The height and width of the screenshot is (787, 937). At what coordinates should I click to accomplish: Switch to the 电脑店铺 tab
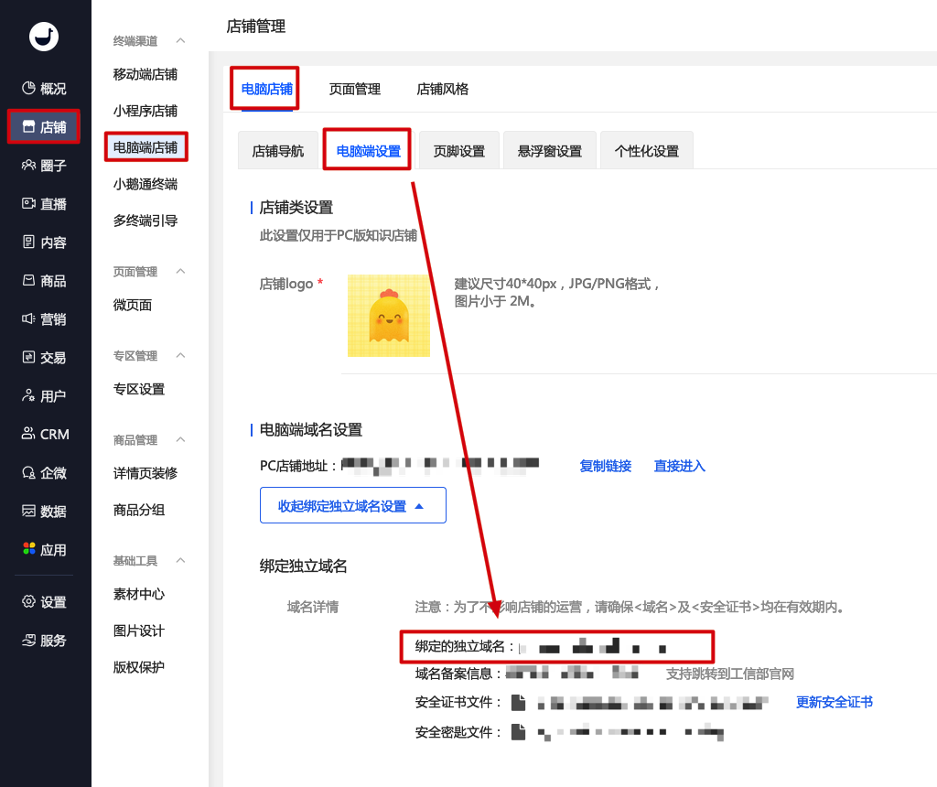(266, 89)
